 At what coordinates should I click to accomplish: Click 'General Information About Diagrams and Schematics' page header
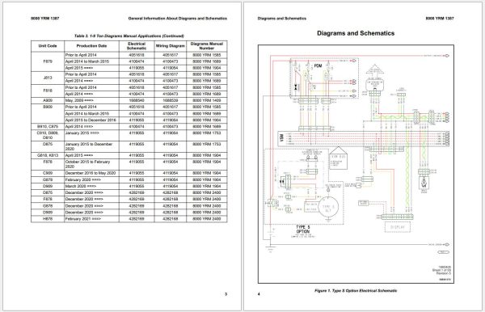(178, 19)
